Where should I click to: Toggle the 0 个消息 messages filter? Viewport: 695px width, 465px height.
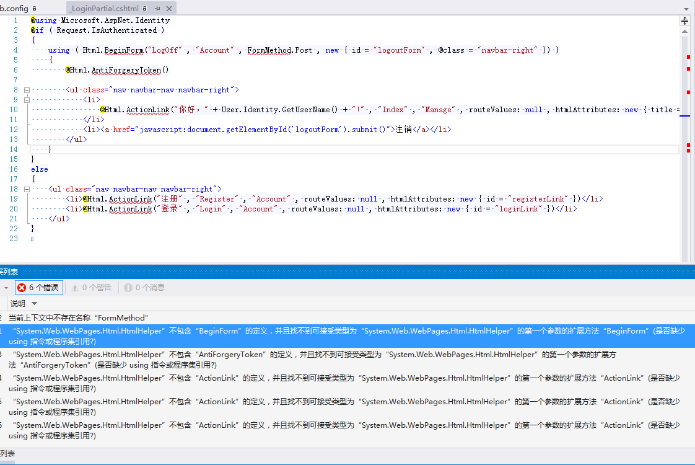coord(144,288)
